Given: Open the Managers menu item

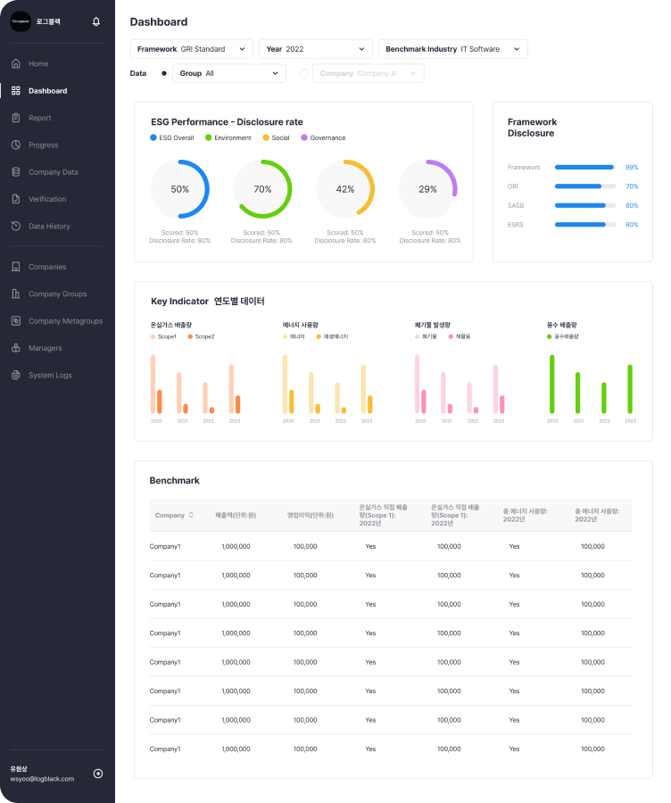Looking at the screenshot, I should (x=46, y=348).
